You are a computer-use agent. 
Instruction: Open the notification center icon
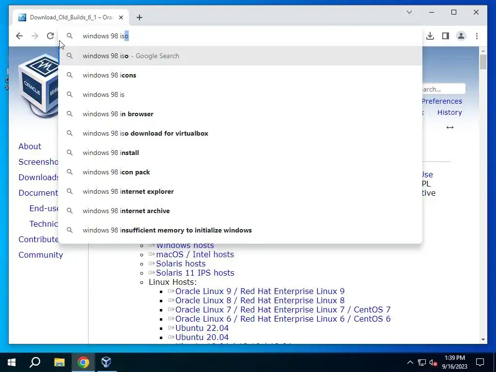480,362
